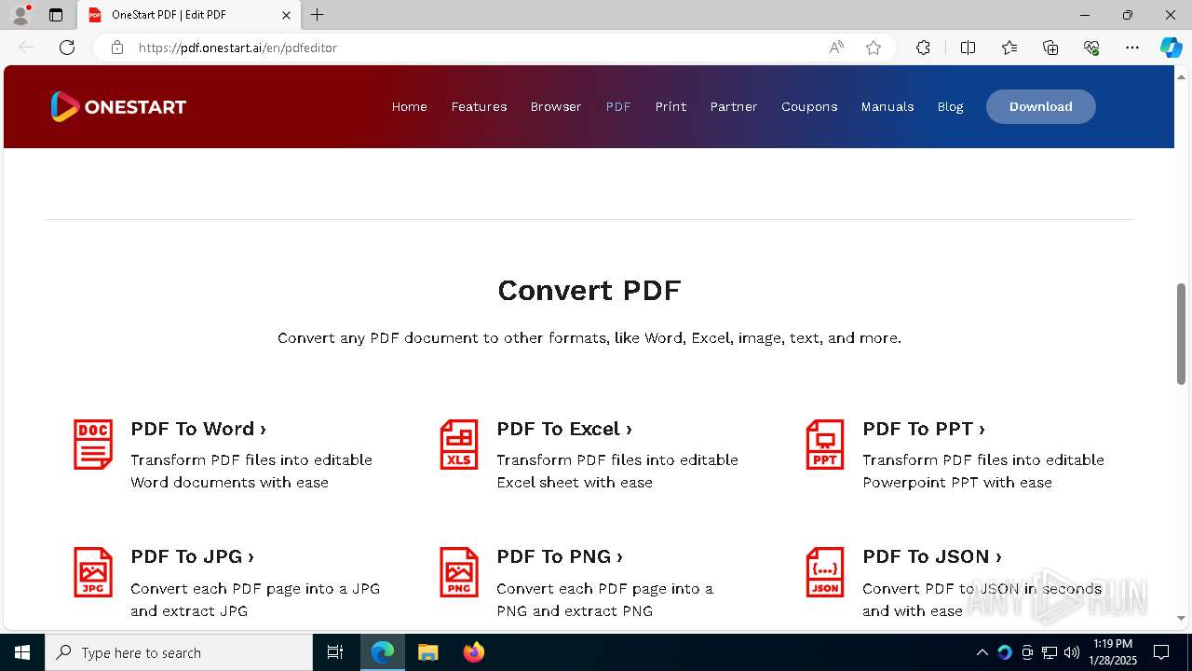Click the Download button
The width and height of the screenshot is (1192, 671).
click(1041, 106)
